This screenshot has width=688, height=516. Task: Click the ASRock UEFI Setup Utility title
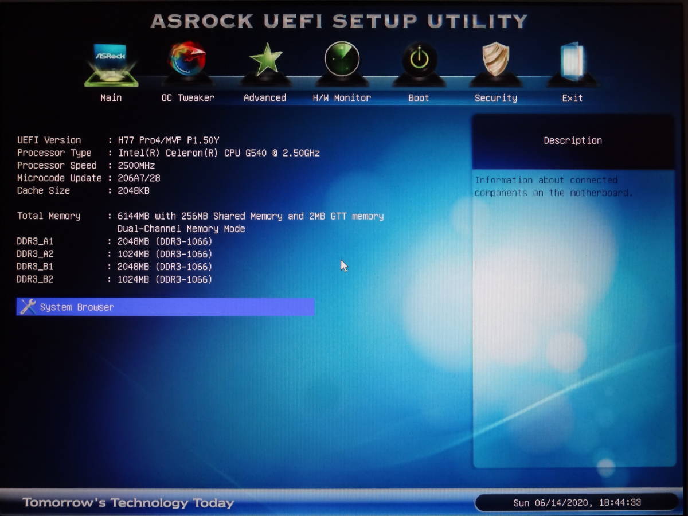[339, 21]
